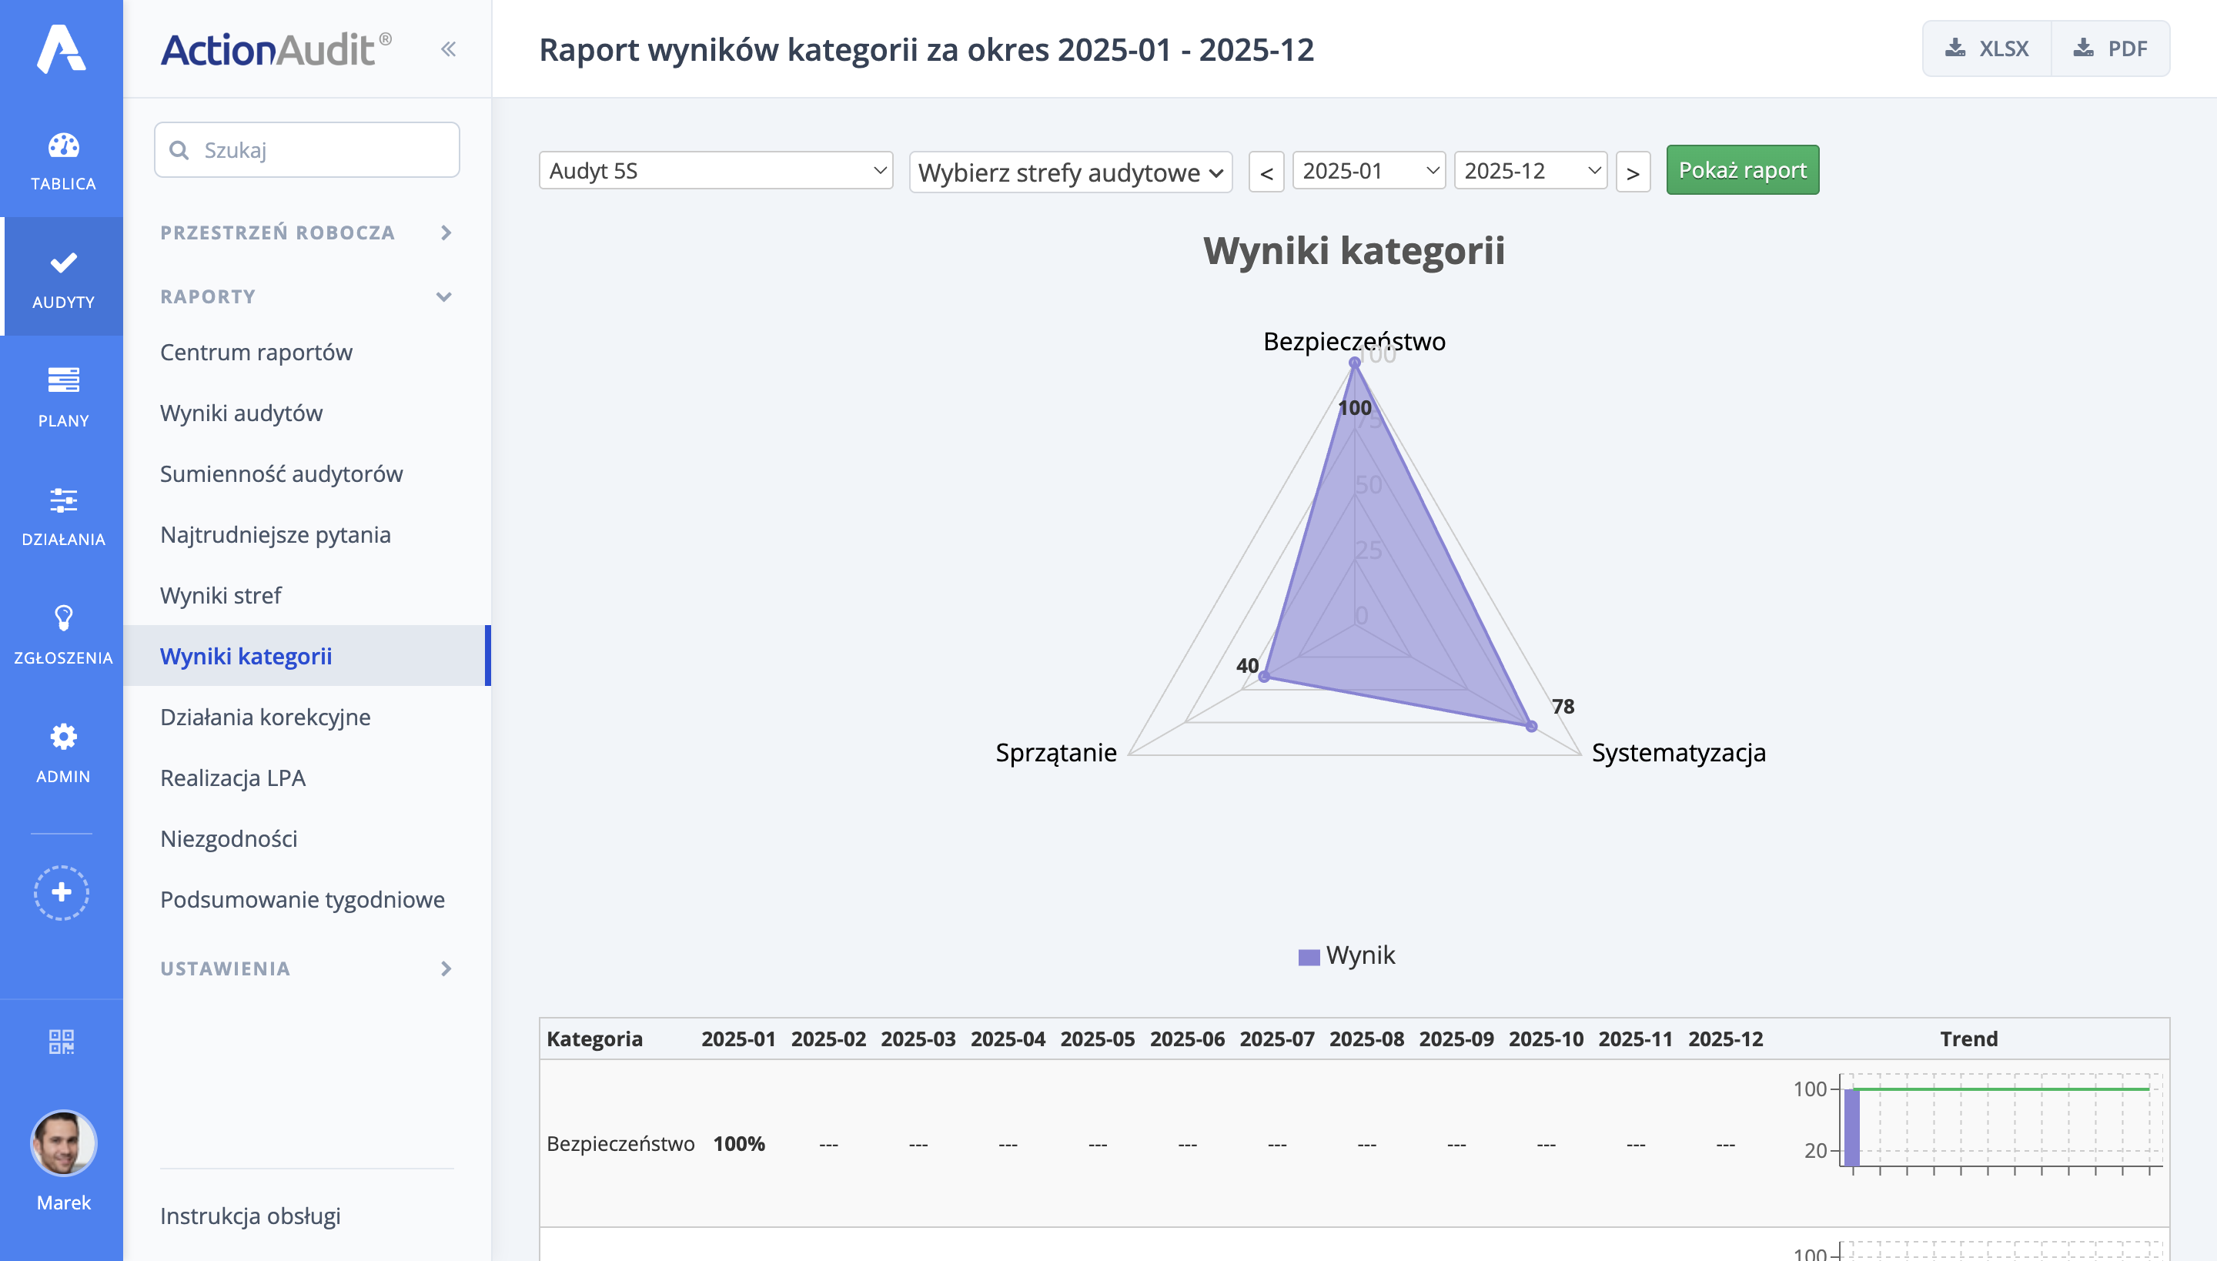Image resolution: width=2217 pixels, height=1261 pixels.
Task: Click the green 'Pokaż raport' button
Action: [x=1741, y=169]
